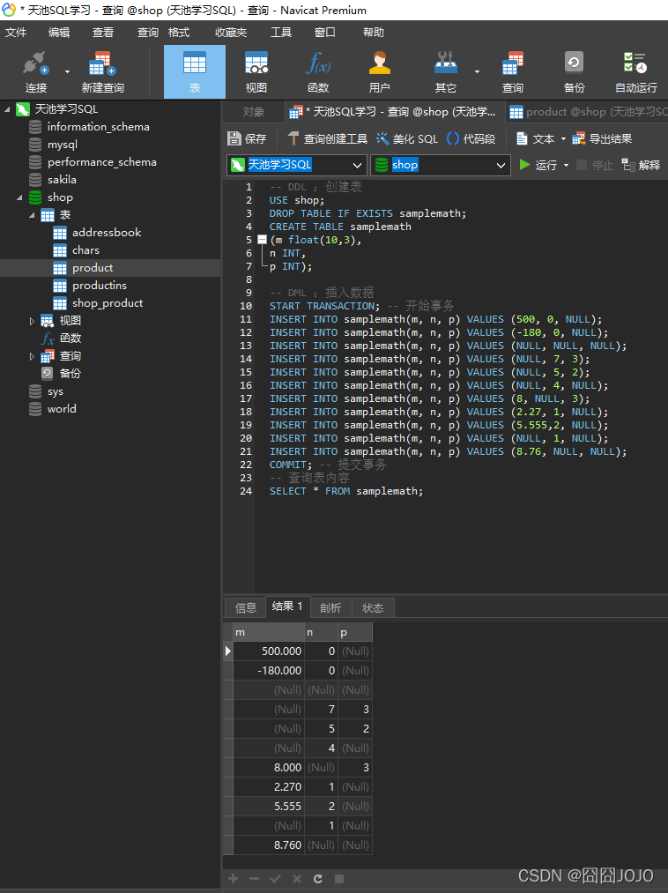Click the 新建查询 new query icon
This screenshot has width=668, height=893.
[102, 71]
